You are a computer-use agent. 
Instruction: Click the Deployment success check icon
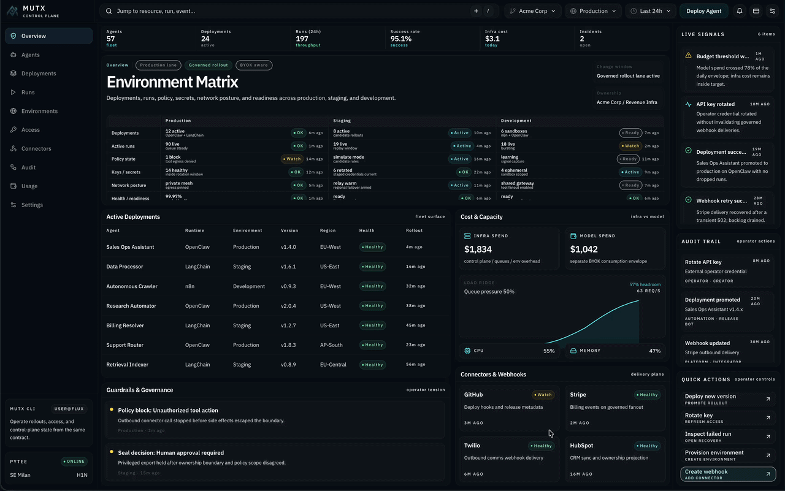click(x=689, y=151)
